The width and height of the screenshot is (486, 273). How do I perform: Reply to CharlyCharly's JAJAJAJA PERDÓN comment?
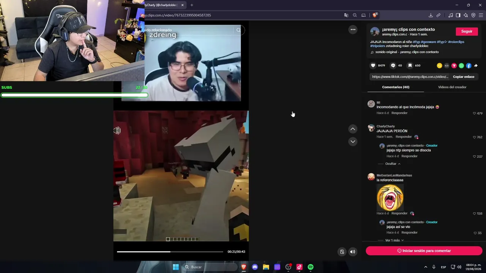pos(404,137)
